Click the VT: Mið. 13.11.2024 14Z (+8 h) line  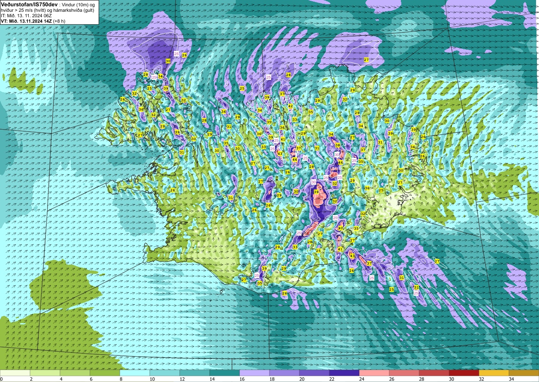point(33,21)
